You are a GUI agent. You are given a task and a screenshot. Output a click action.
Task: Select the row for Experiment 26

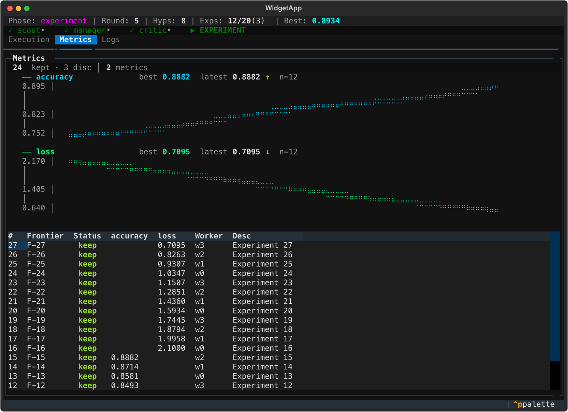pyautogui.click(x=279, y=255)
